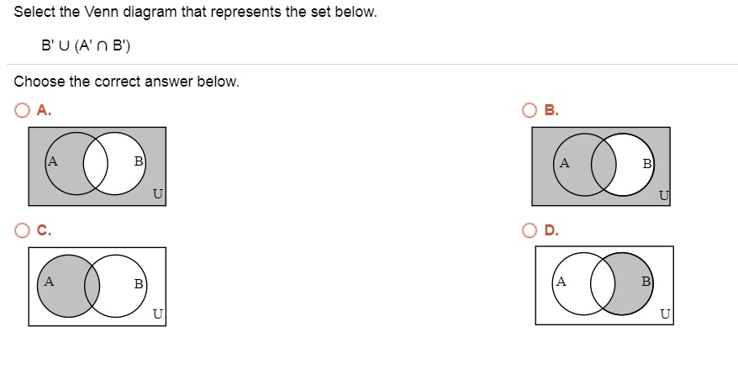Choose the option C radio button

[22, 229]
